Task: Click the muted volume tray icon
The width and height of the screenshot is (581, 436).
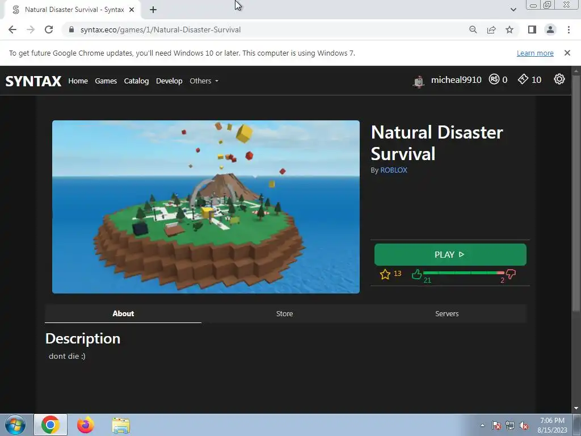Action: (524, 425)
